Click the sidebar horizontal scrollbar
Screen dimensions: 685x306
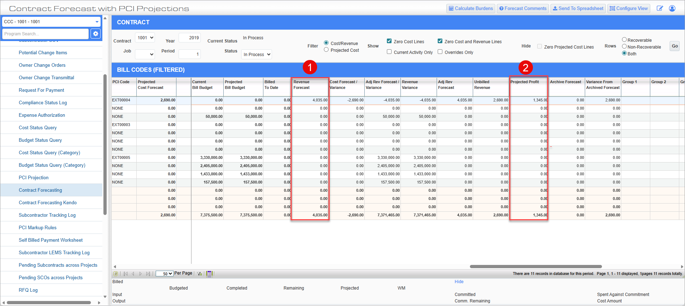[x=49, y=302]
